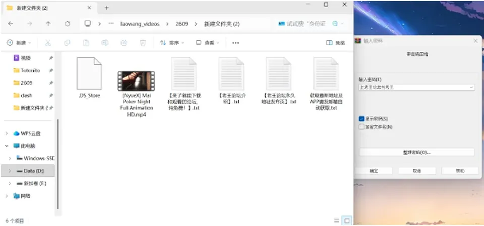
Task: Select the 获取最新地址及APP txt file
Action: [x=326, y=84]
